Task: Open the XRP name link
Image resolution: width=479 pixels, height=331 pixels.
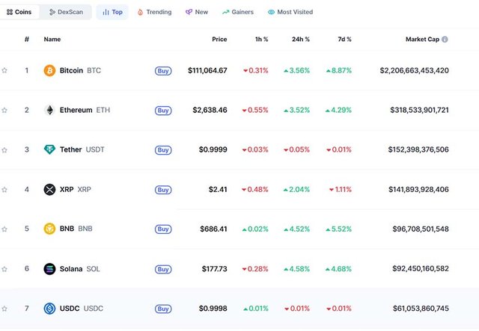Action: point(75,190)
